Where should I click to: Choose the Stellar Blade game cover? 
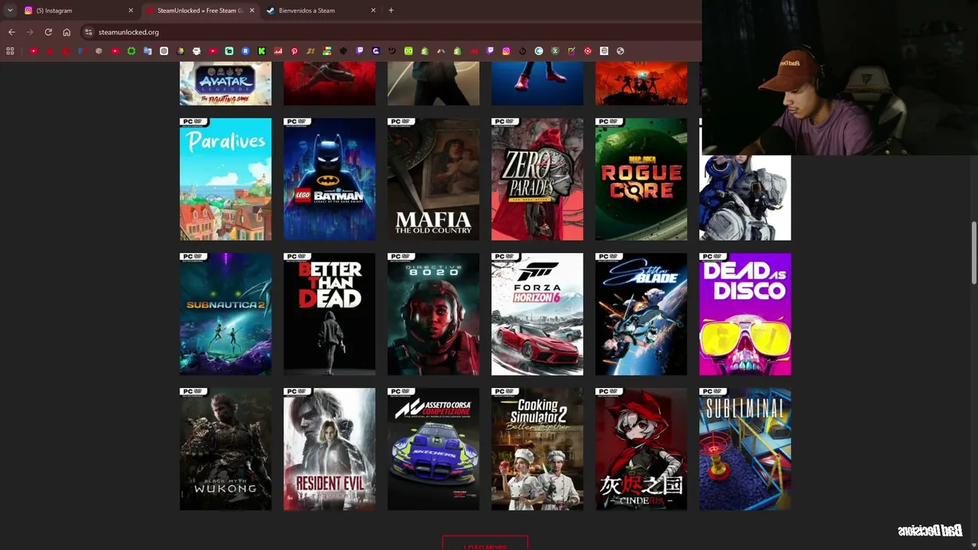click(x=641, y=314)
